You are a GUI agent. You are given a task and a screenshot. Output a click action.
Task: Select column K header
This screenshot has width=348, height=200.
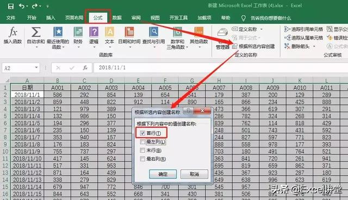300,81
